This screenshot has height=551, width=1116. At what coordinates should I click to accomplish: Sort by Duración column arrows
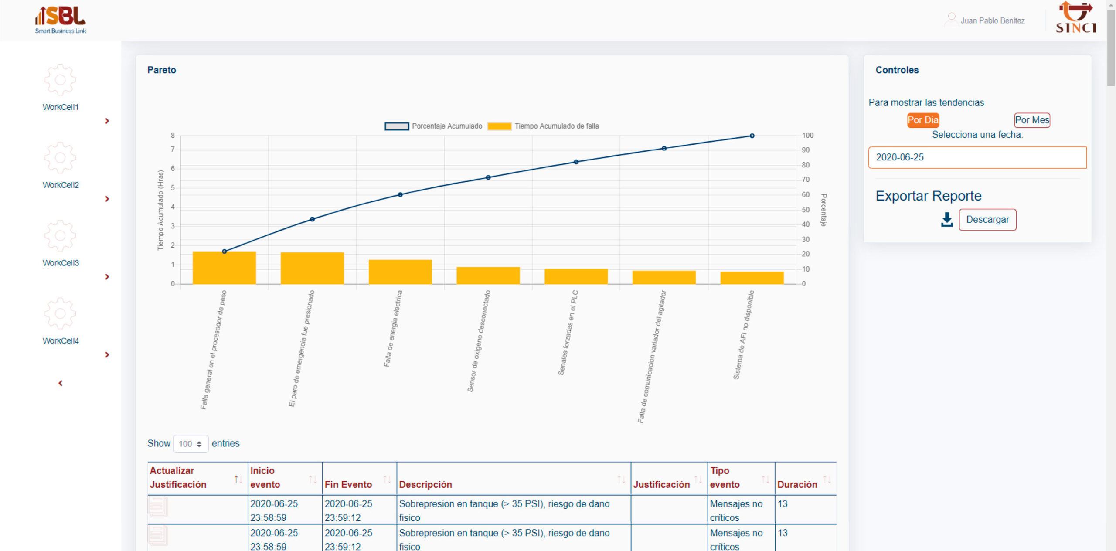tap(827, 480)
